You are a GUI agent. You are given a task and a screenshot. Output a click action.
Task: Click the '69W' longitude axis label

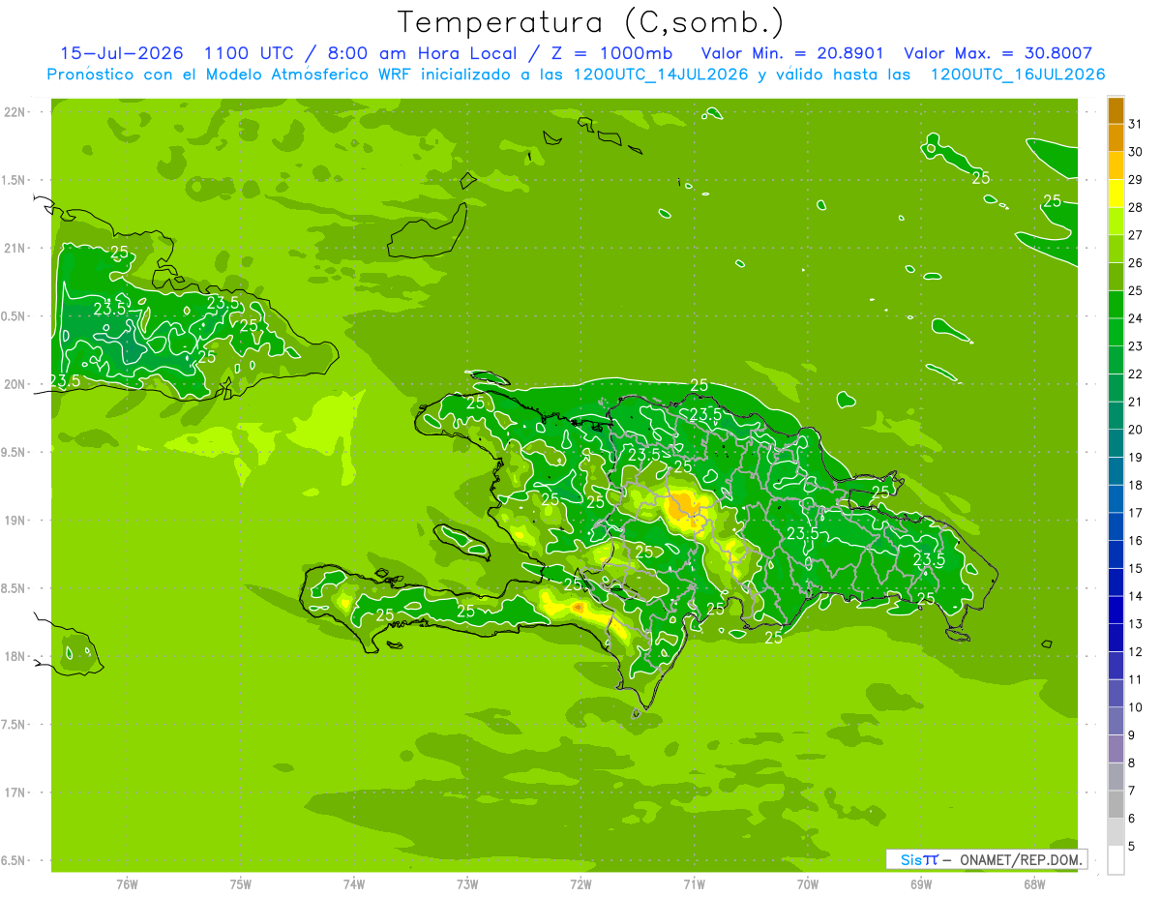click(x=921, y=884)
